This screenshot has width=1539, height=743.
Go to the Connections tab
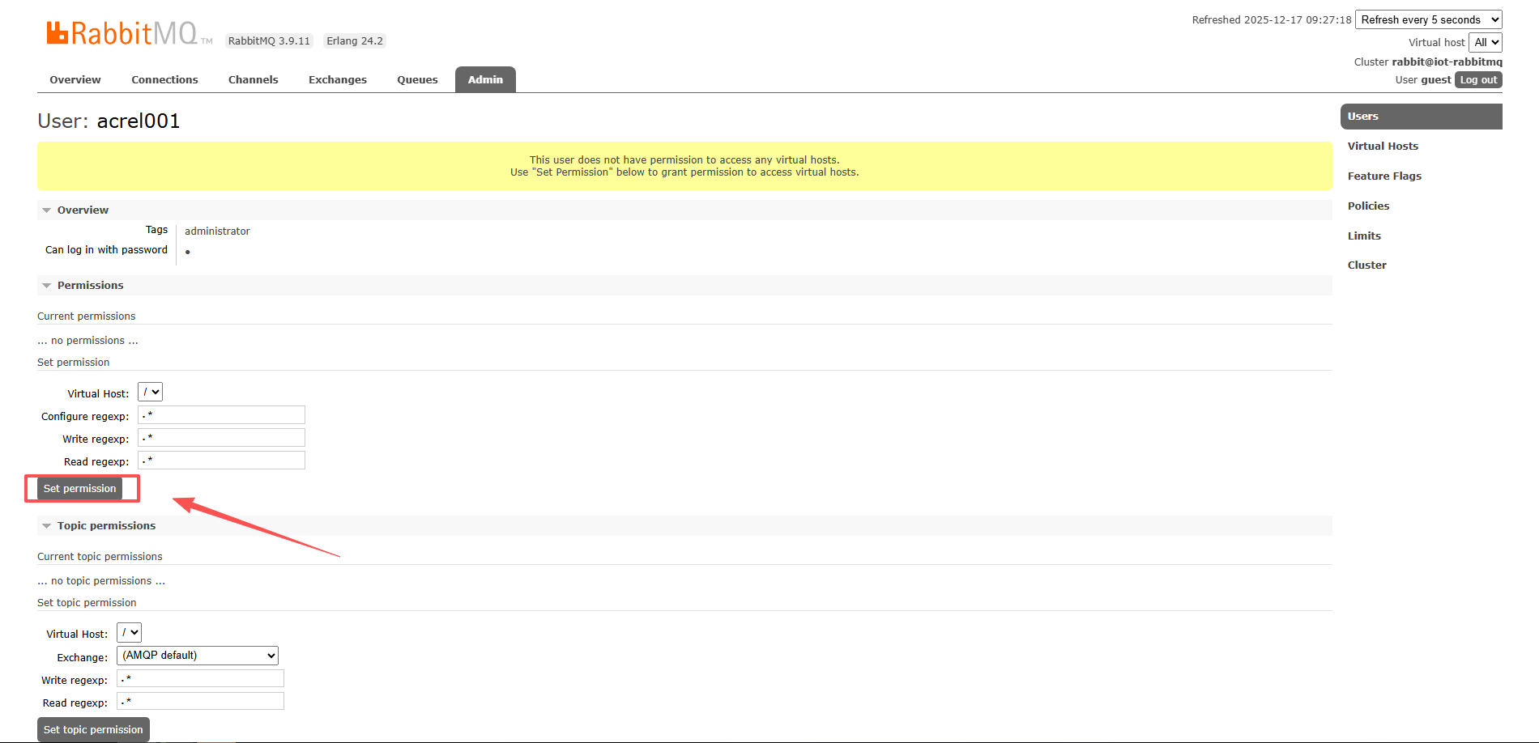(164, 80)
